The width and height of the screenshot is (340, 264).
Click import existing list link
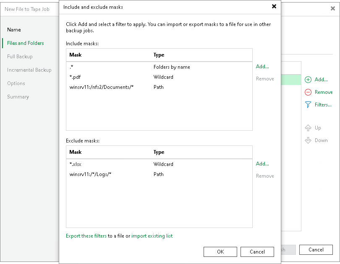[152, 236]
